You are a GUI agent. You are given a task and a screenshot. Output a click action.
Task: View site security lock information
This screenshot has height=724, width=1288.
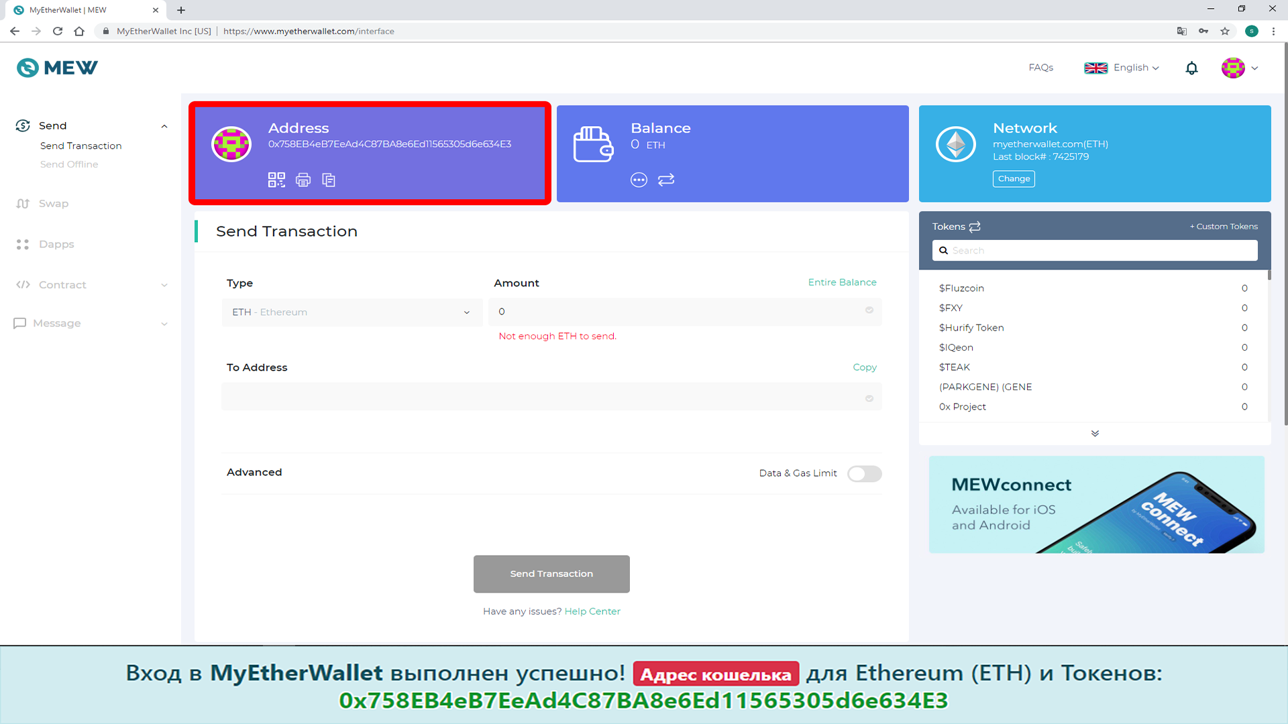click(106, 31)
